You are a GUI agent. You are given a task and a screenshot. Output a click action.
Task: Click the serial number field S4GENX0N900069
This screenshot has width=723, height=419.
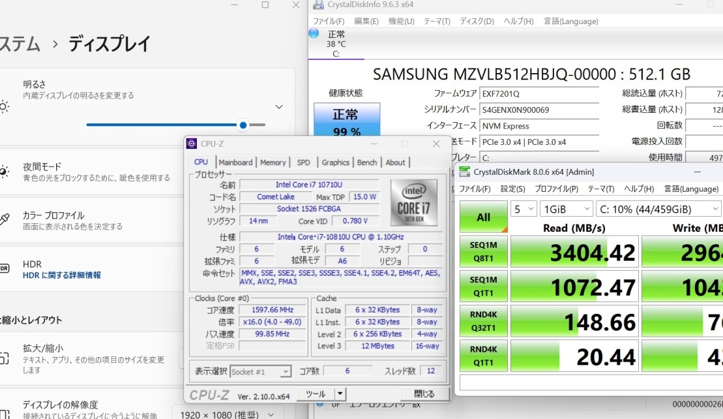[539, 110]
